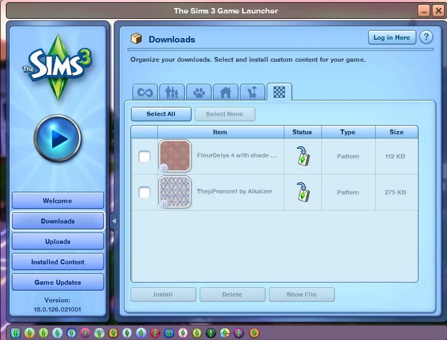Collapse the sidebar with the left arrow
447x340 pixels.
[x=114, y=221]
